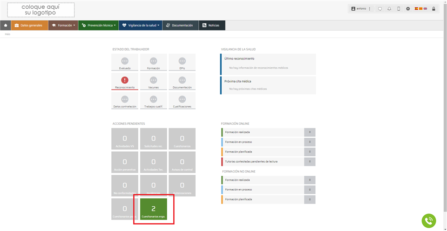Image resolution: width=447 pixels, height=231 pixels.
Task: Click the Actividades VS pending tile
Action: pos(125,139)
